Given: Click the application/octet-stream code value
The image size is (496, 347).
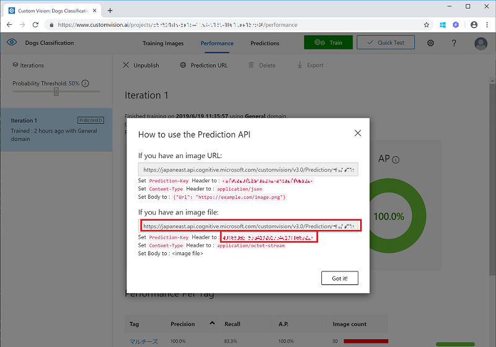Looking at the screenshot, I should pyautogui.click(x=250, y=245).
